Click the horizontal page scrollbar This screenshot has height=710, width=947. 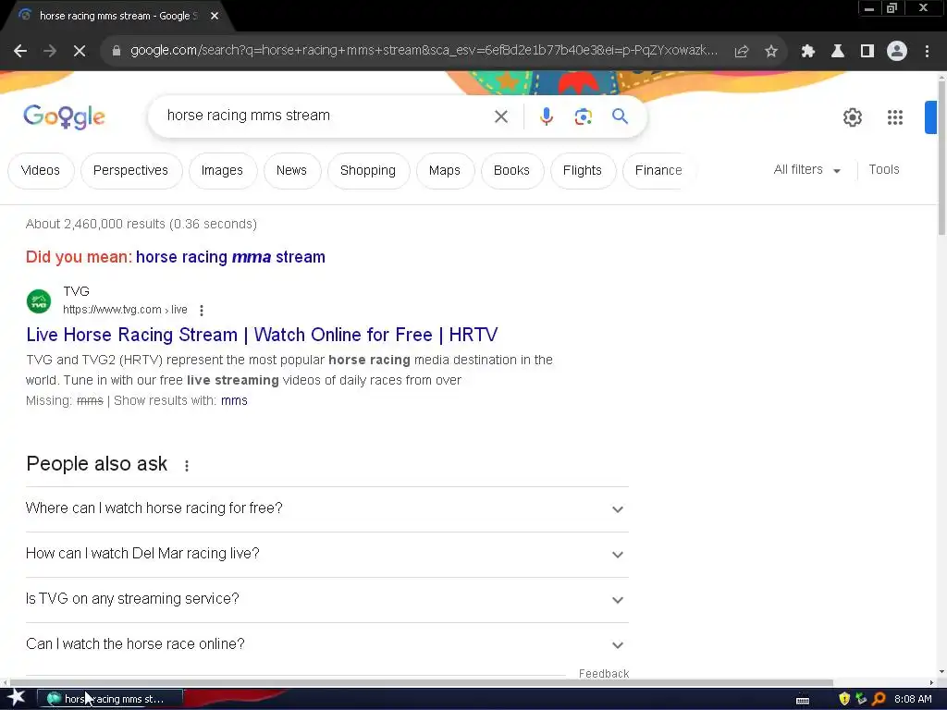tap(420, 682)
